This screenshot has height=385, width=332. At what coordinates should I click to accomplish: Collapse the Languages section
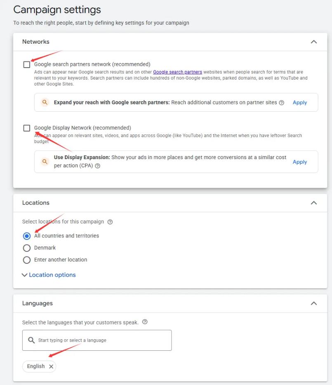pos(313,303)
